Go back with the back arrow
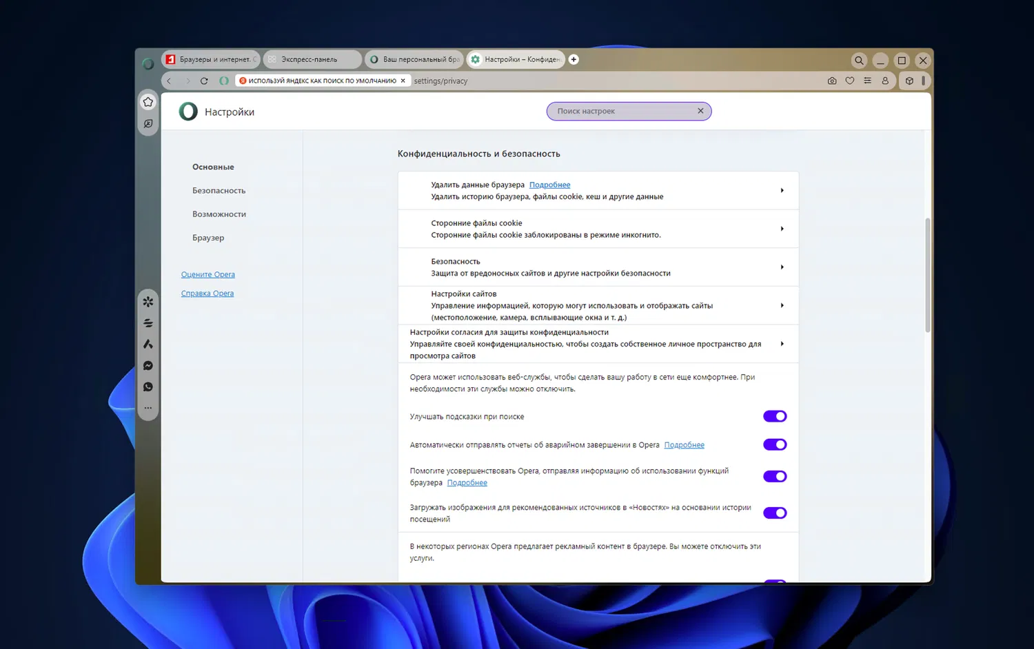The width and height of the screenshot is (1034, 649). [169, 81]
